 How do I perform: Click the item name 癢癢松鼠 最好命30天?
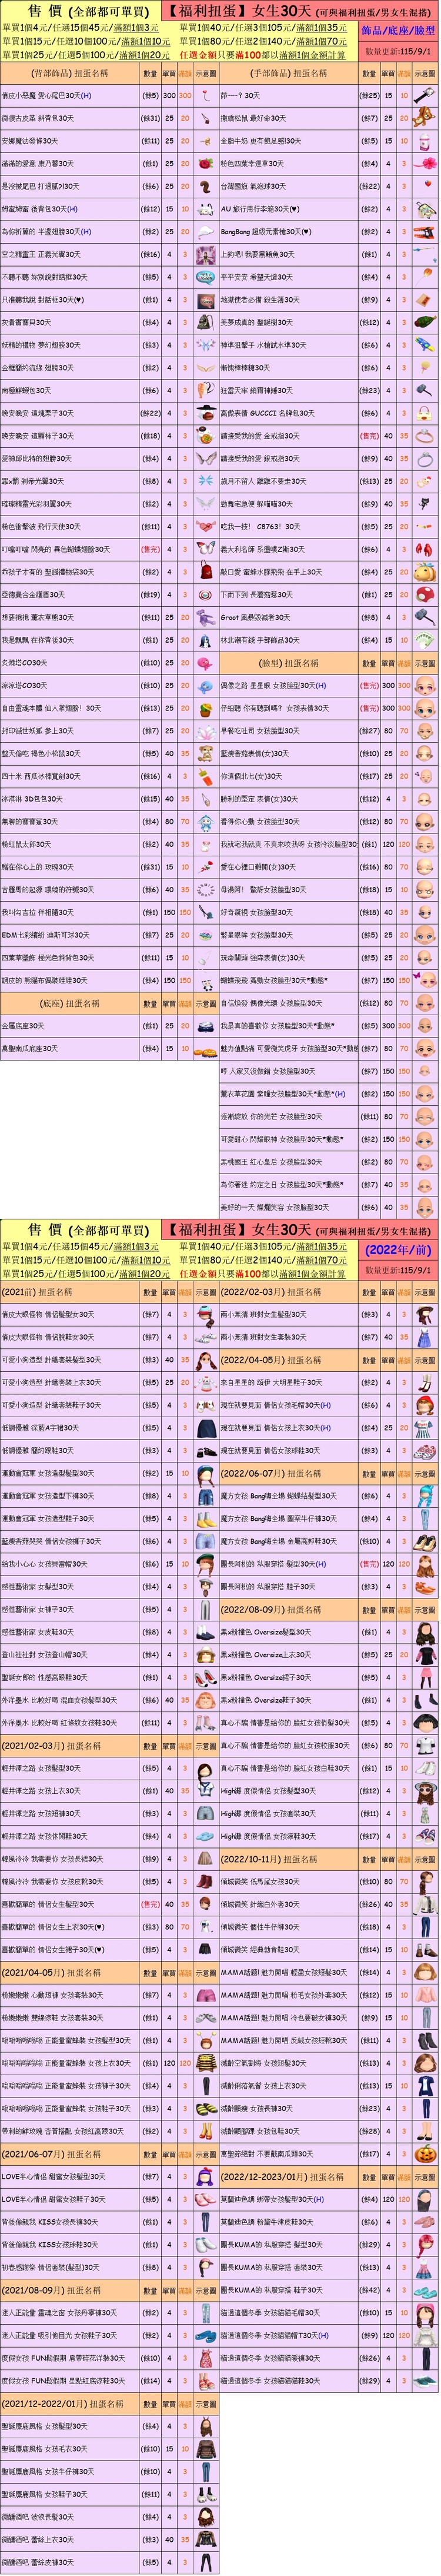(x=253, y=119)
